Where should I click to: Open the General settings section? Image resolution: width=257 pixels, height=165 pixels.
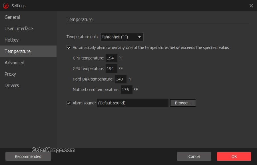(12, 17)
